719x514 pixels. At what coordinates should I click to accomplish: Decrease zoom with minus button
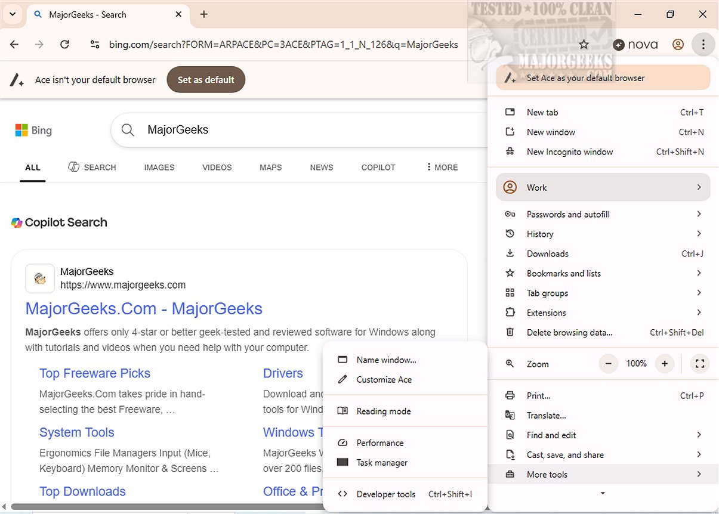[609, 364]
